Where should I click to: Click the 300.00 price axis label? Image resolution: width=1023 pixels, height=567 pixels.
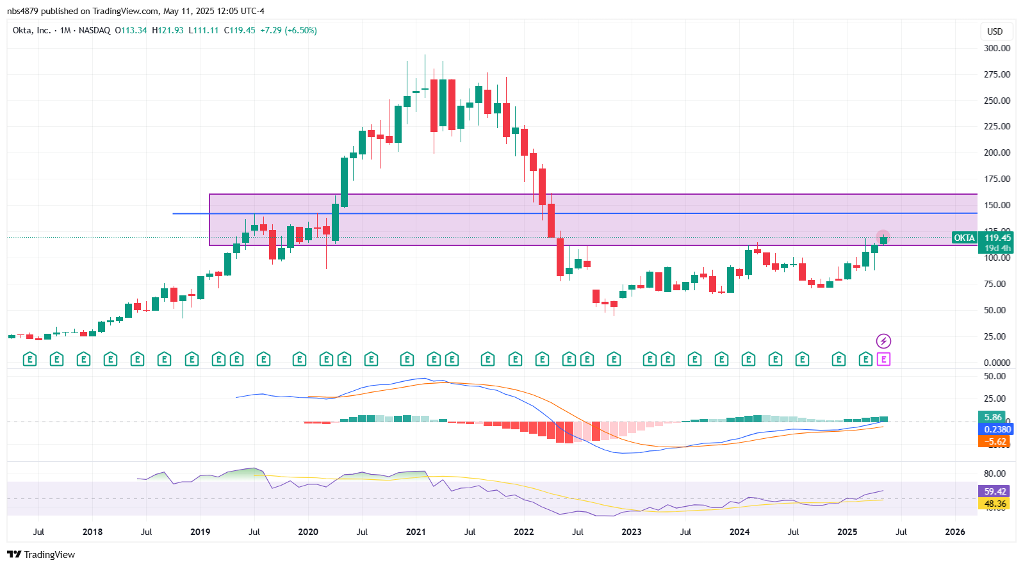tap(997, 48)
